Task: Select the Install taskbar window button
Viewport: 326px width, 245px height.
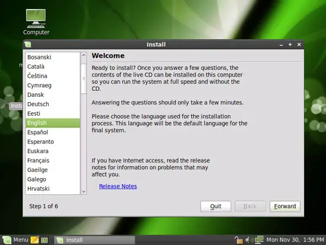Action: point(95,240)
